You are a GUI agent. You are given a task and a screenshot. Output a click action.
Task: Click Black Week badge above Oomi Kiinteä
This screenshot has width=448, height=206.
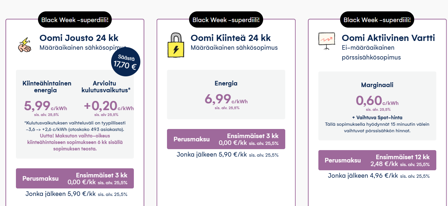click(x=226, y=20)
